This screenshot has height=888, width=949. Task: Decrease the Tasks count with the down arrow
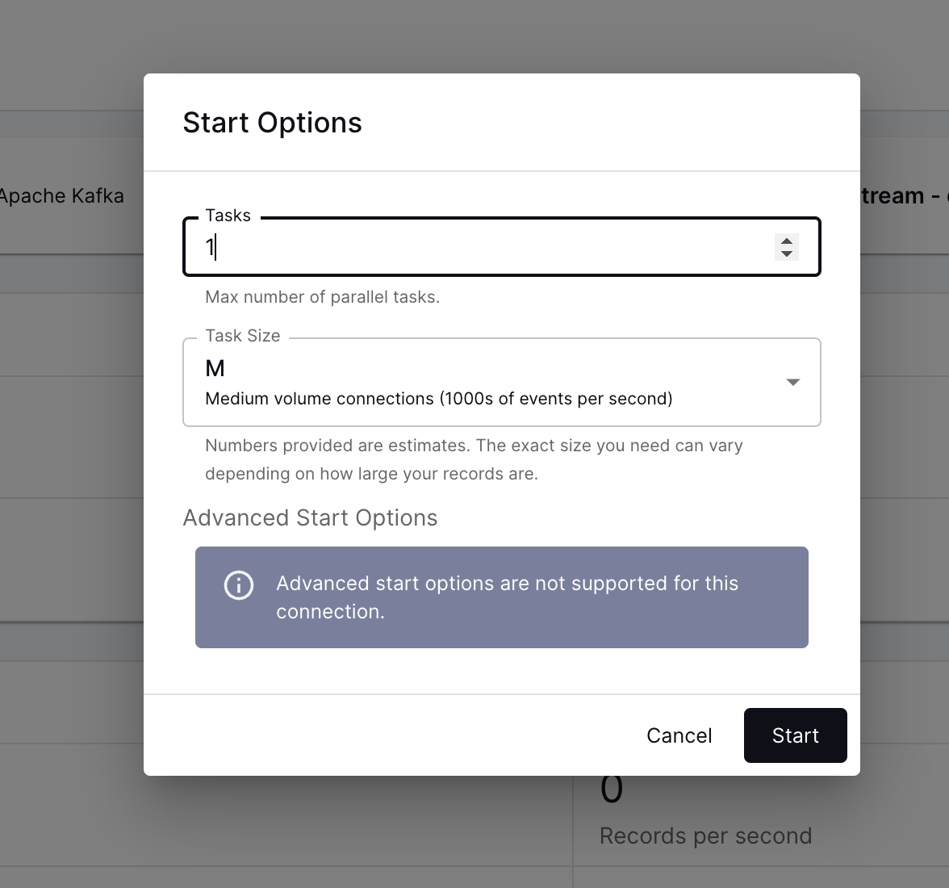coord(787,254)
